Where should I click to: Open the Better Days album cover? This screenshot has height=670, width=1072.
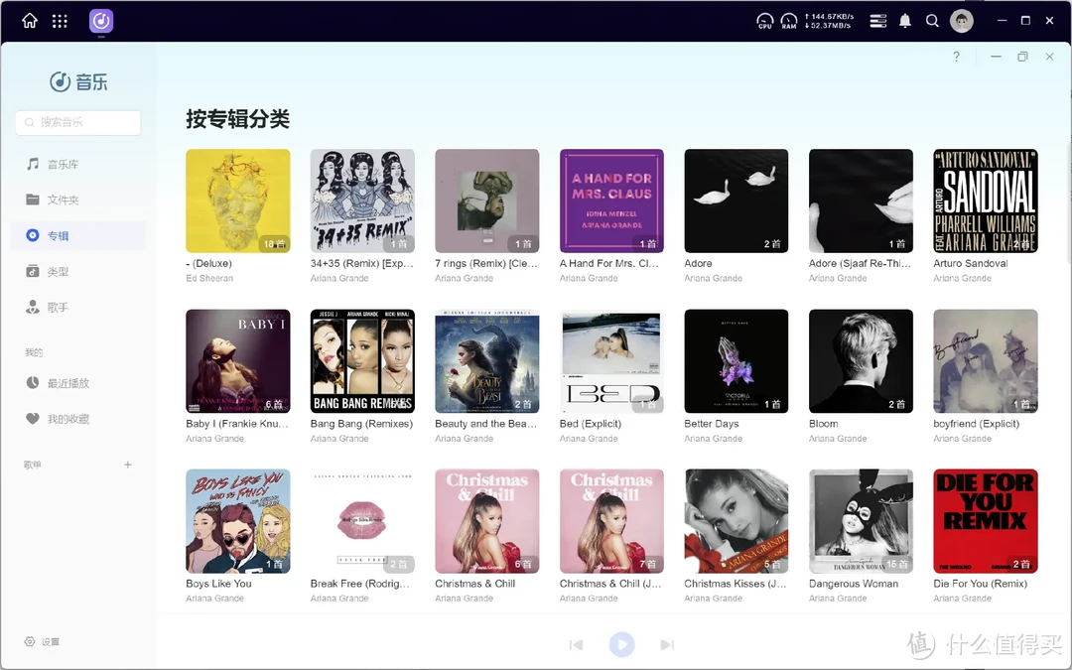pos(737,361)
